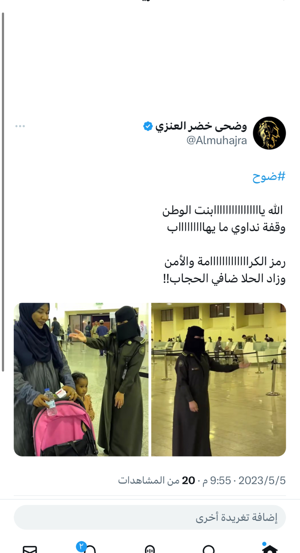Open the three-dot tweet options menu
This screenshot has height=553, width=300.
(20, 126)
